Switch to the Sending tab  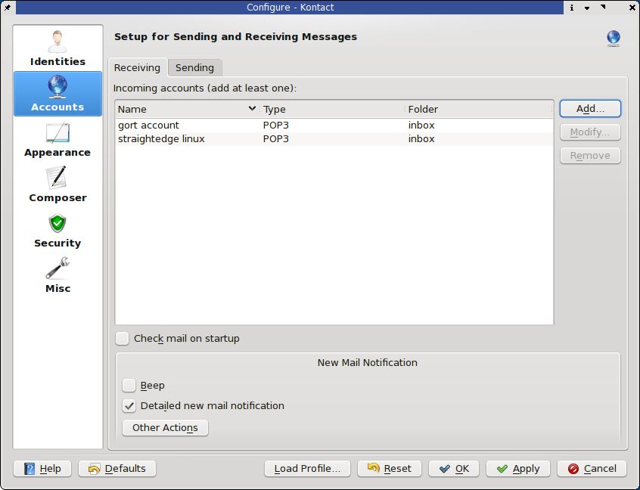tap(194, 68)
